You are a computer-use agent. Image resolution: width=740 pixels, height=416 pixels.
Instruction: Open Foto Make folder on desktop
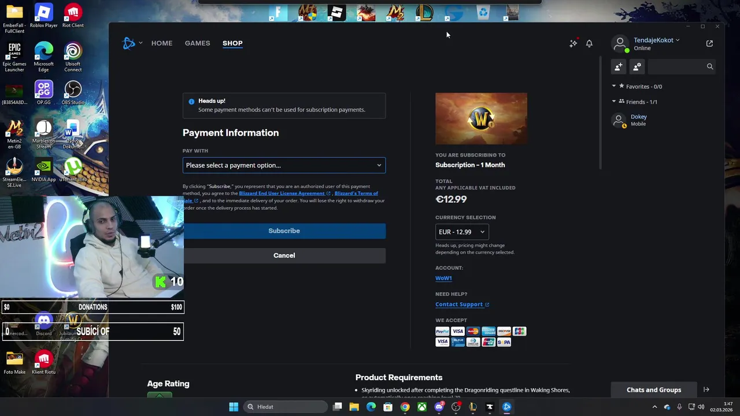click(14, 363)
